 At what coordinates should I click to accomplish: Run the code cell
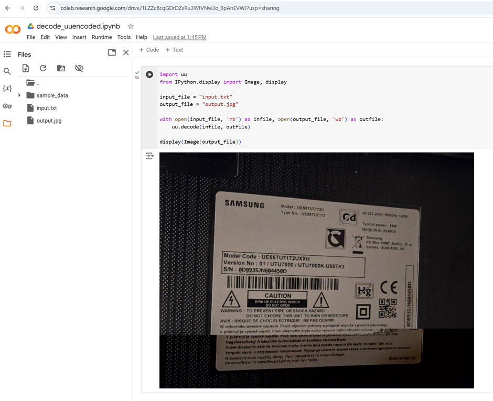tap(149, 75)
